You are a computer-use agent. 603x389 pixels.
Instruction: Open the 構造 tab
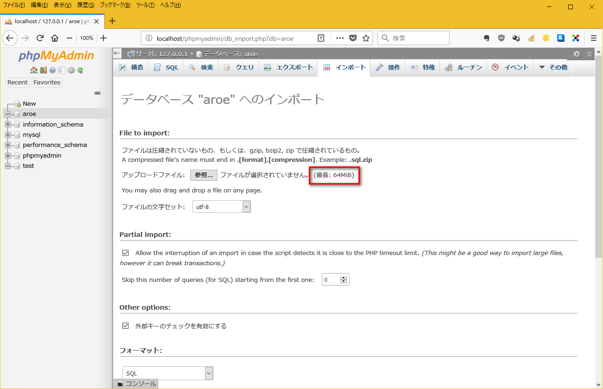point(131,68)
